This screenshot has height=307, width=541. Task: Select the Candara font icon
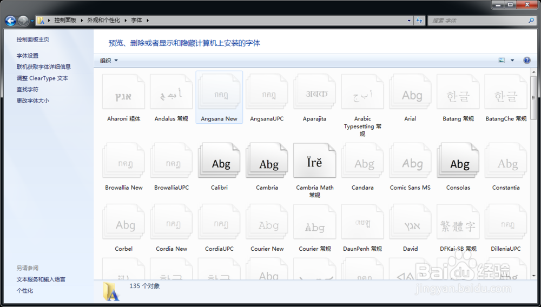(362, 161)
